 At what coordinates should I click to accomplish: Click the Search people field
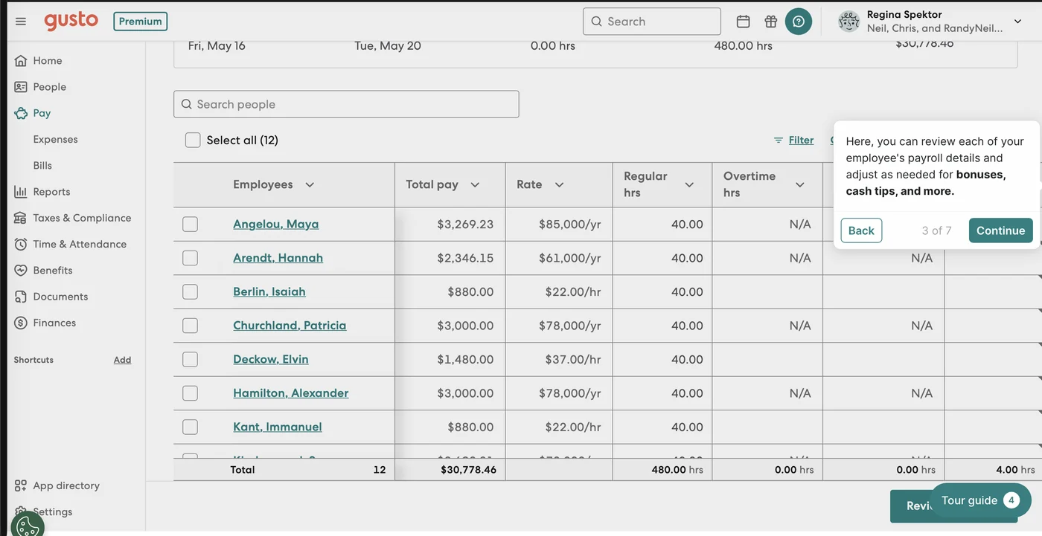click(x=346, y=104)
